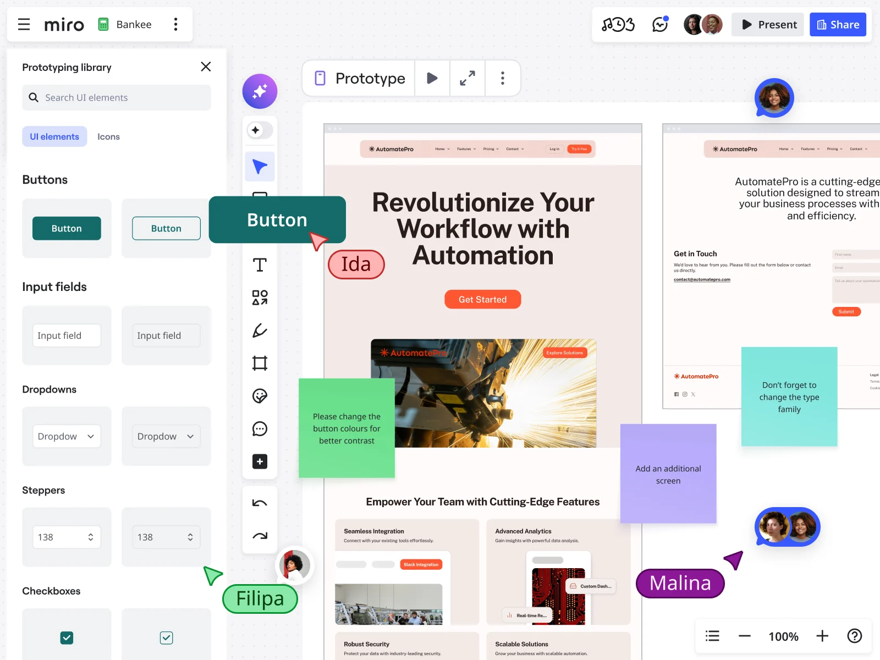The height and width of the screenshot is (660, 880).
Task: Open Pricing dropdown in the contact page frame
Action: pos(835,149)
